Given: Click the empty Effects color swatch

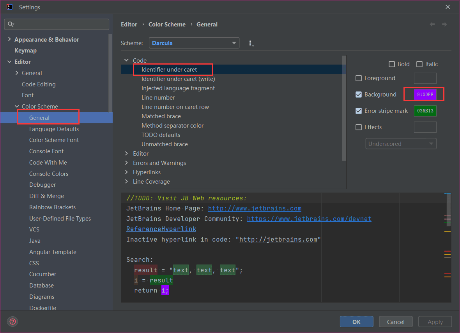Looking at the screenshot, I should [425, 127].
